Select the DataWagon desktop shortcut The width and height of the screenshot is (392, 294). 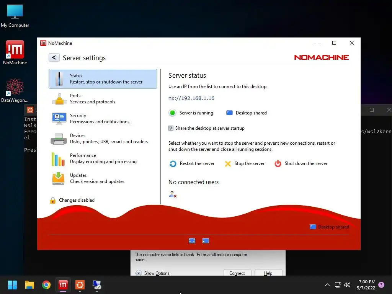[x=15, y=90]
